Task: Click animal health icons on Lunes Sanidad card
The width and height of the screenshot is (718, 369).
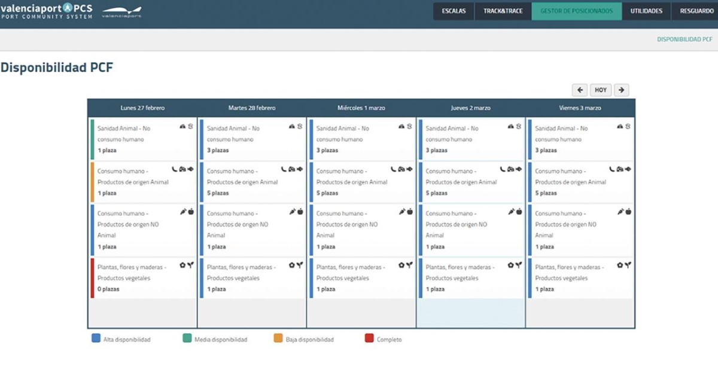Action: (187, 127)
